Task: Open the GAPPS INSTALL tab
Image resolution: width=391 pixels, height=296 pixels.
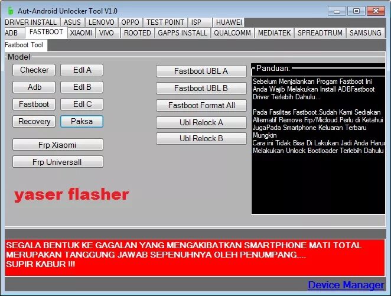Action: pos(183,33)
